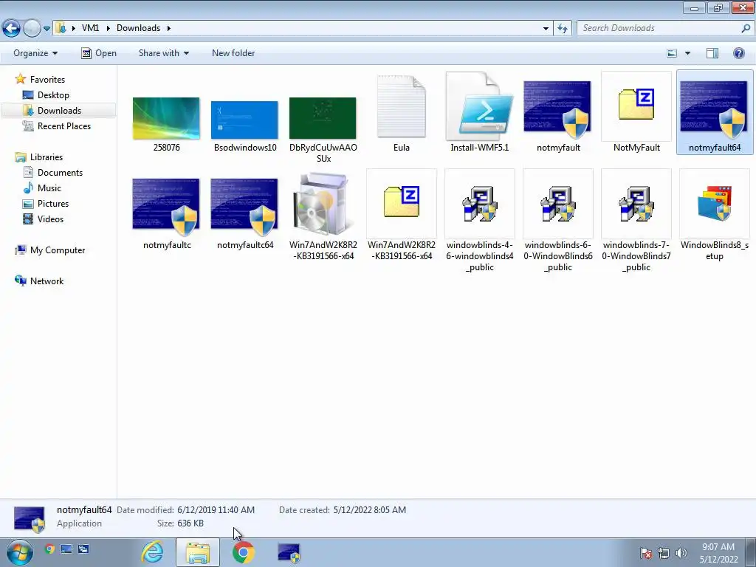Click the search magnifier icon
Image resolution: width=756 pixels, height=567 pixels.
[746, 28]
